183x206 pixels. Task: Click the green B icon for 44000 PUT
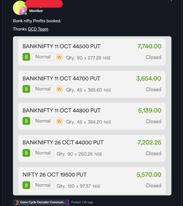click(x=26, y=153)
